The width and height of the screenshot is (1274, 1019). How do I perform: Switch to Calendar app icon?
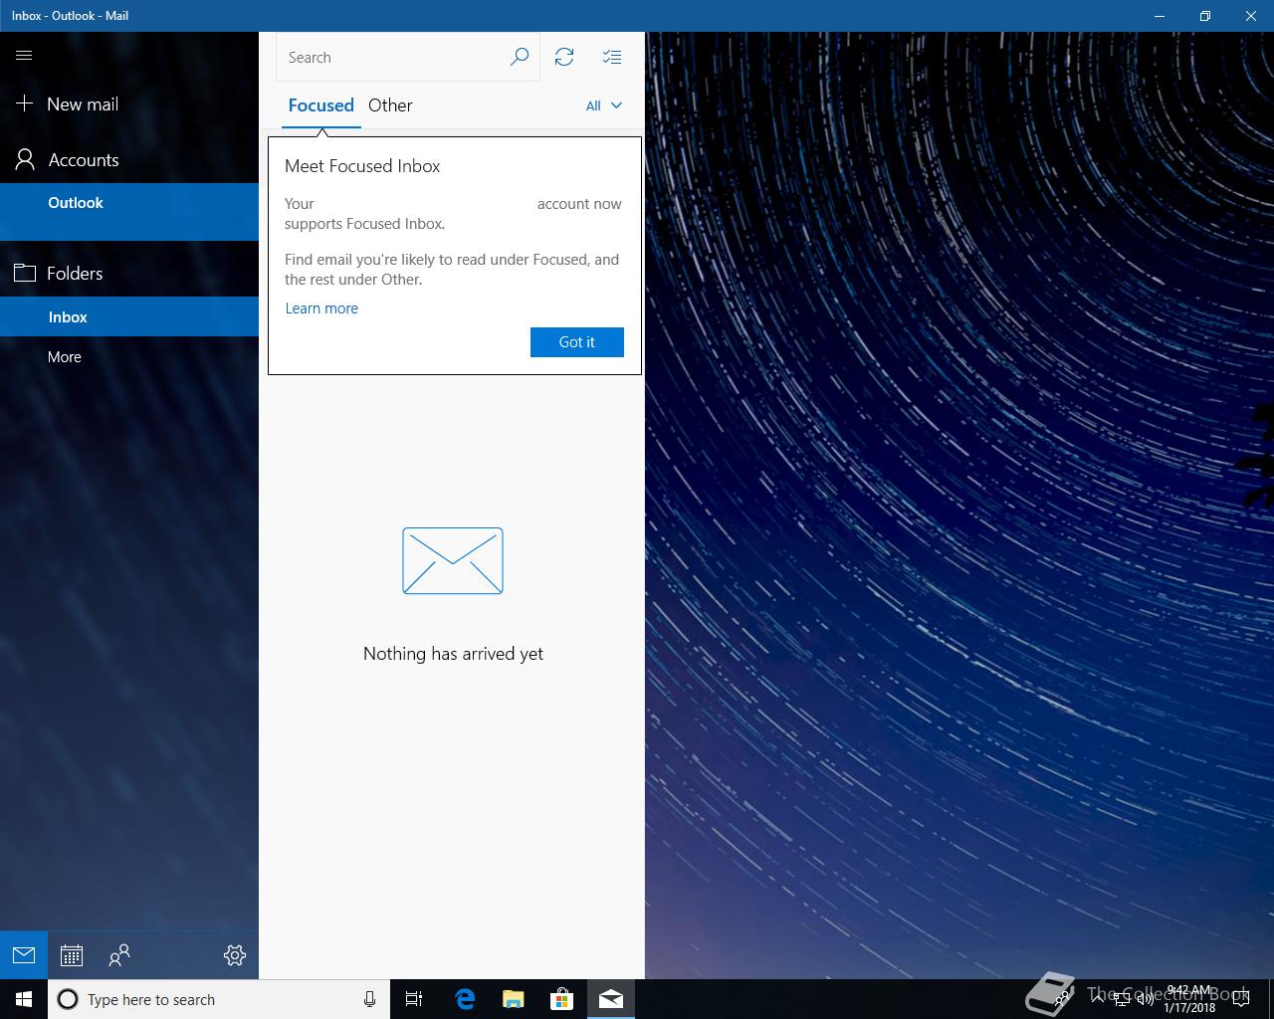coord(72,955)
